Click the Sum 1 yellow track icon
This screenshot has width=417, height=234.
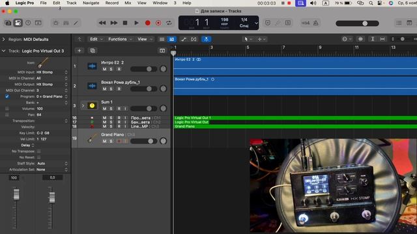click(92, 105)
